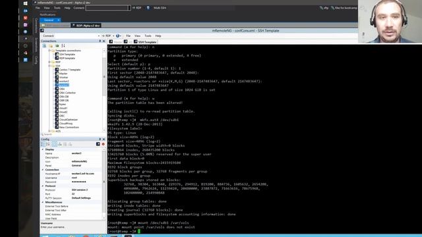Select the OBA Collector connection
Image resolution: width=422 pixels, height=237 pixels.
pyautogui.click(x=67, y=93)
